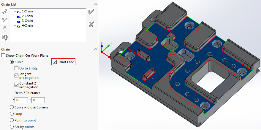This screenshot has width=261, height=130.
Task: Select the Arc by points option
Action: [12, 127]
